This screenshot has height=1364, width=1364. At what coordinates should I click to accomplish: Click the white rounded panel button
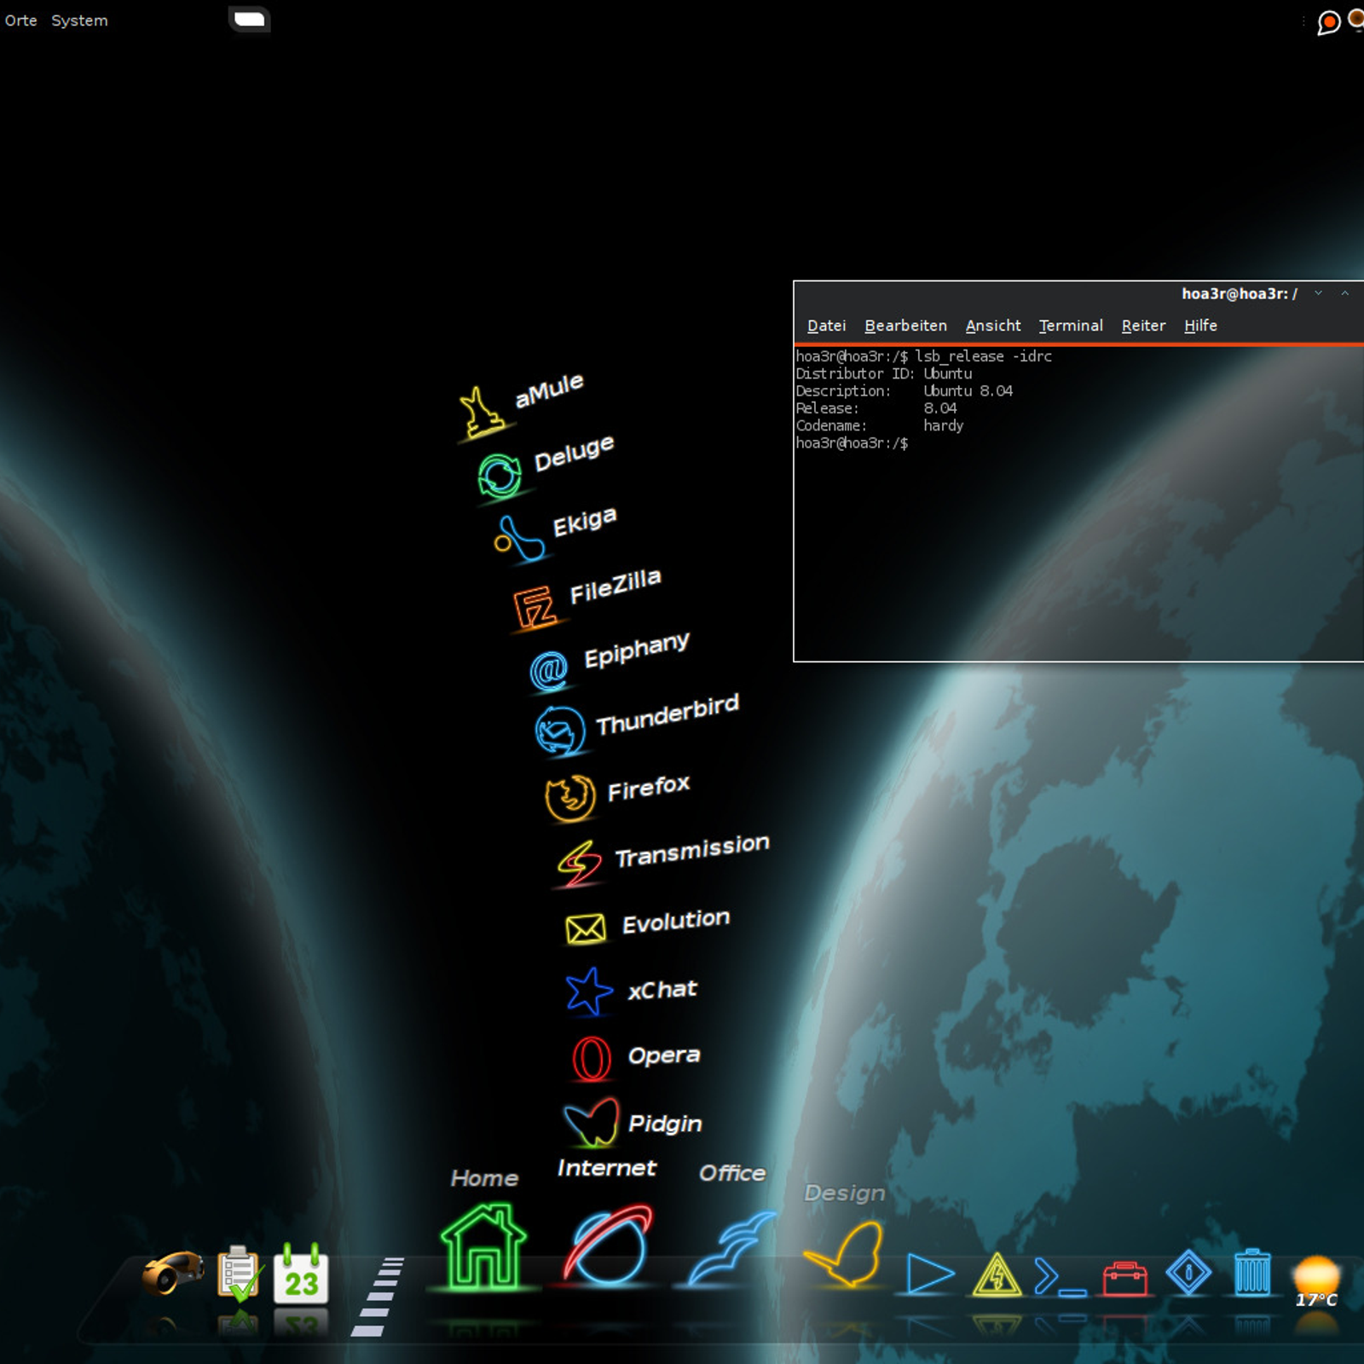(x=249, y=19)
